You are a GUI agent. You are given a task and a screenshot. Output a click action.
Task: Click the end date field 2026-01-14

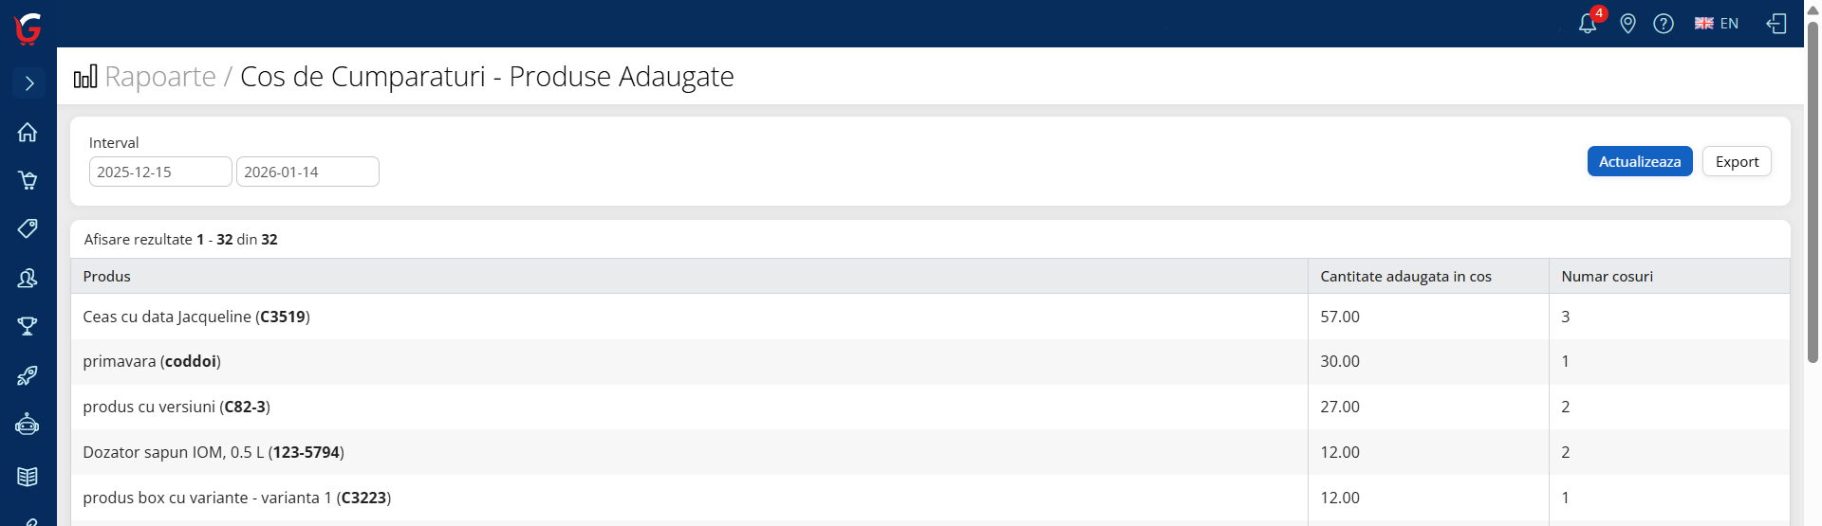[x=307, y=172]
